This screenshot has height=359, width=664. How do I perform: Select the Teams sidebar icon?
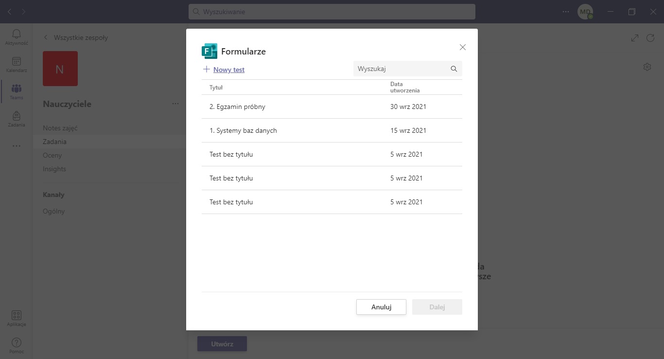click(17, 89)
